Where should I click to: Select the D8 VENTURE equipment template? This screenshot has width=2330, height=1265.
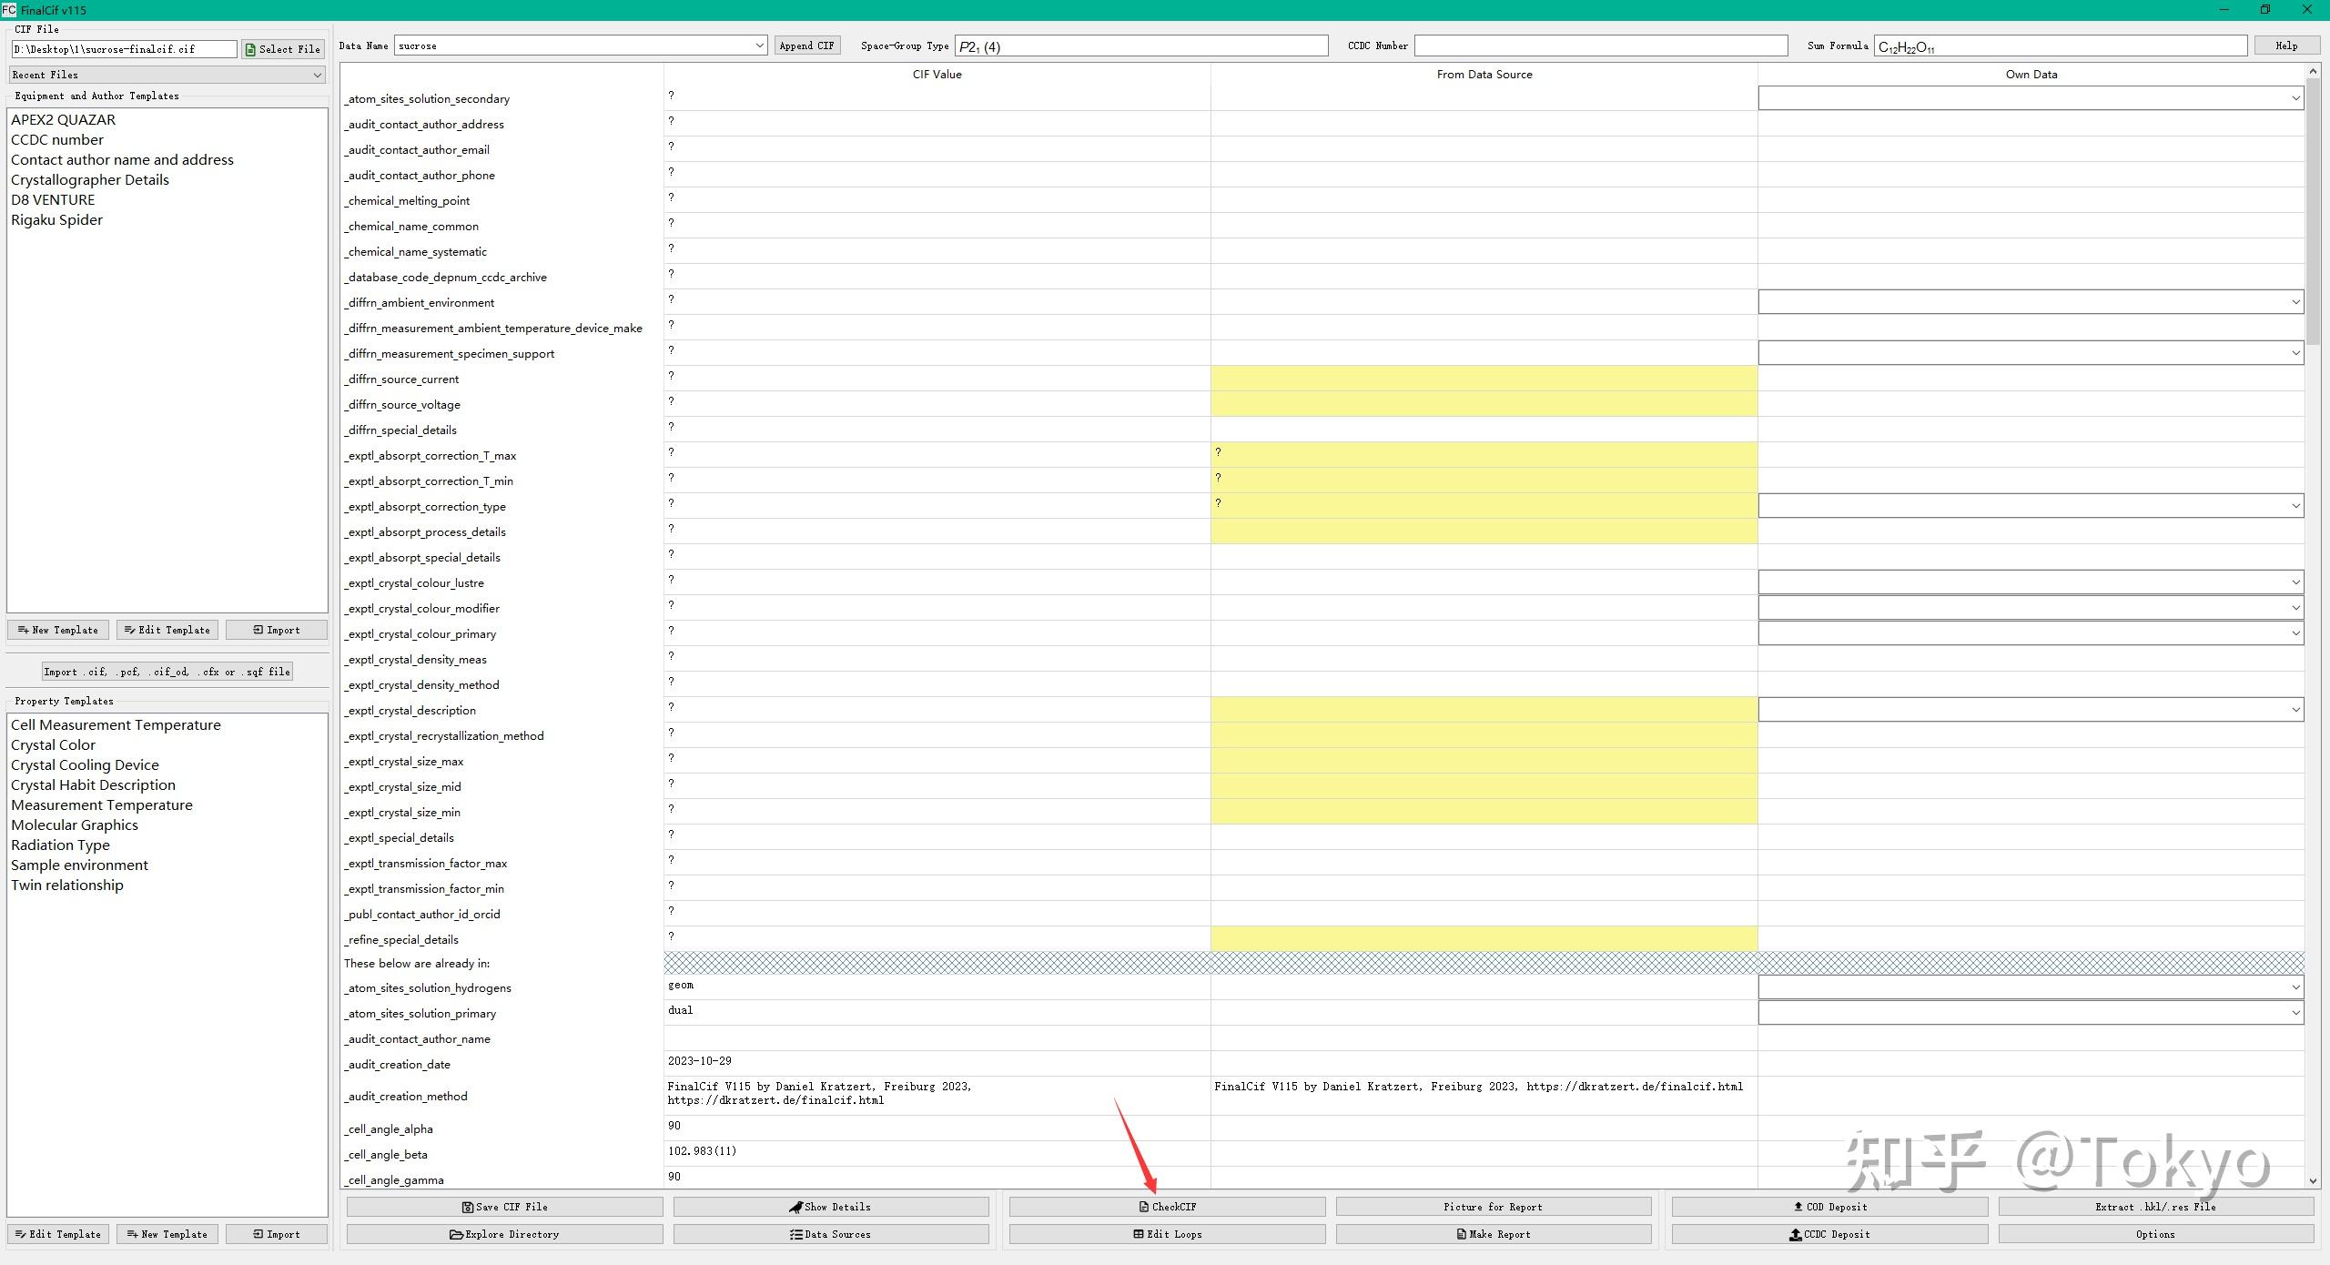click(x=53, y=200)
